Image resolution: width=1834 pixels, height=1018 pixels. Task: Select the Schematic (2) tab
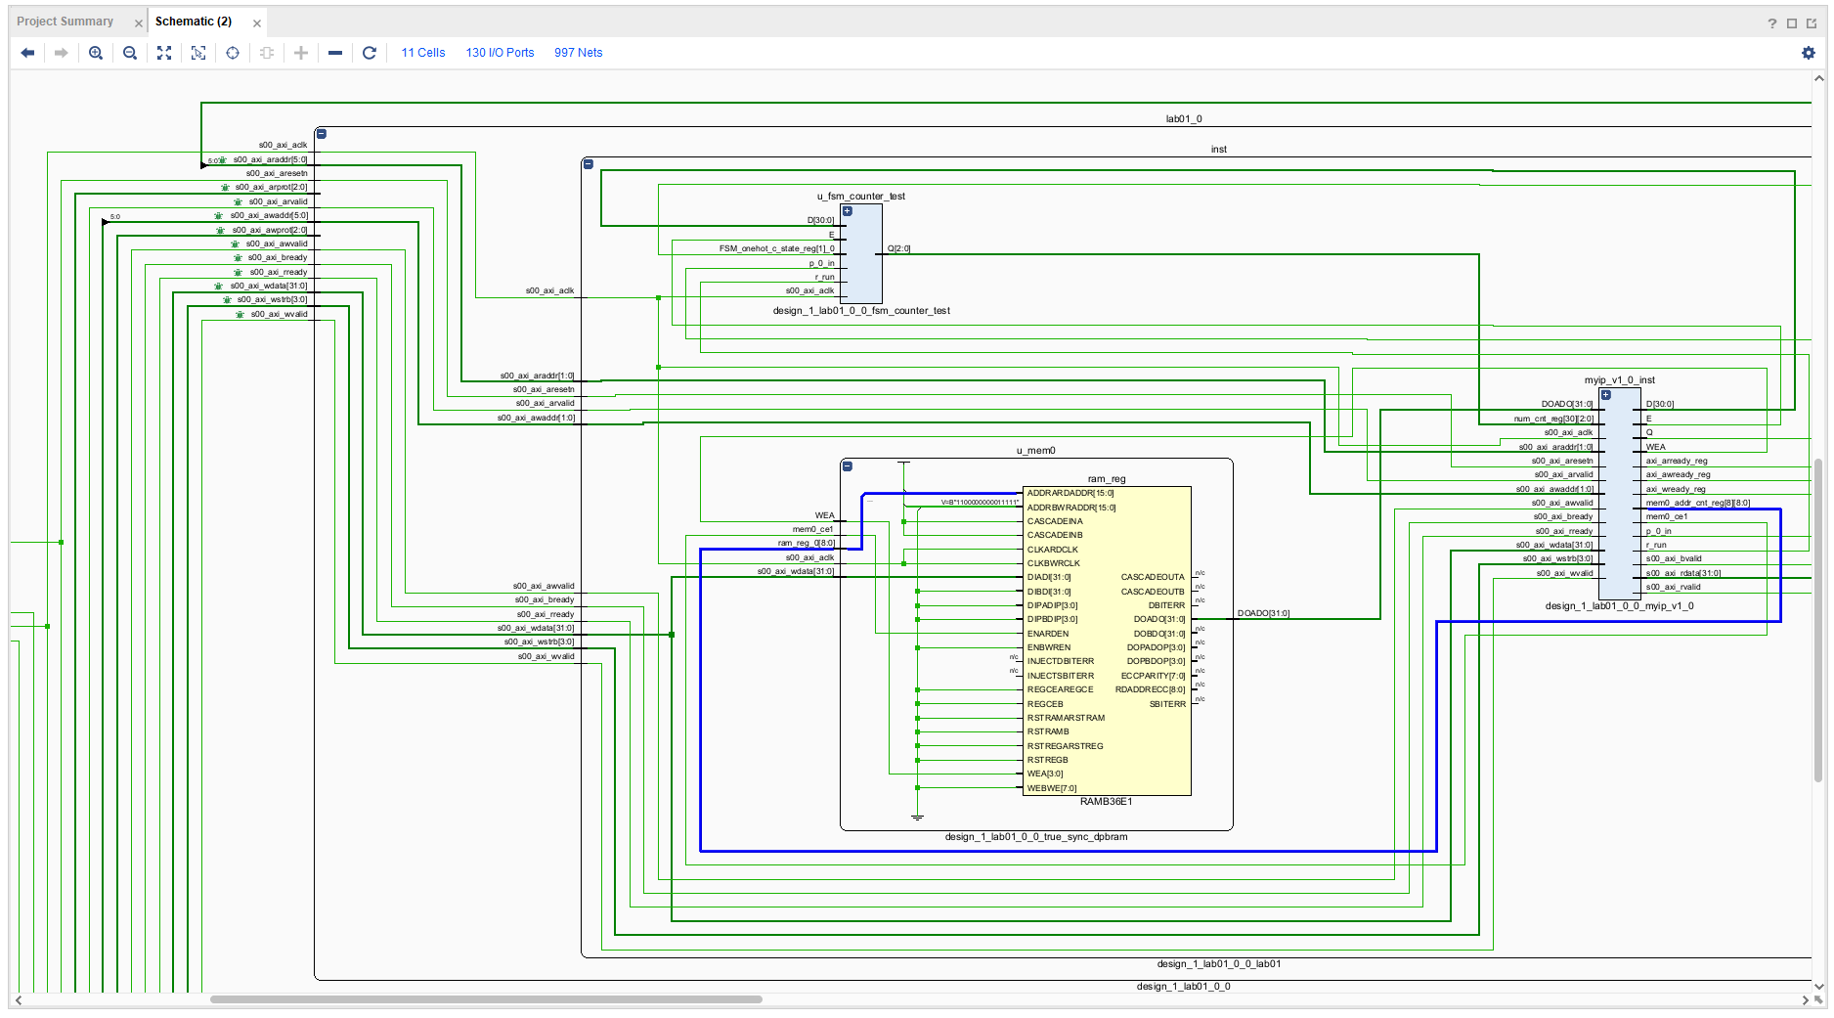194,22
